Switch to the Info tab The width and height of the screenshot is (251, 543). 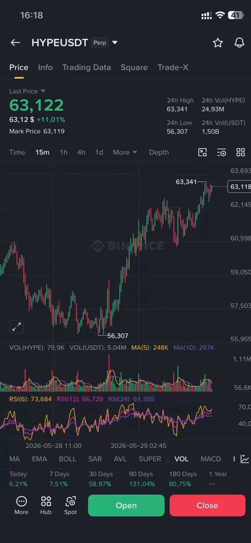click(x=45, y=67)
